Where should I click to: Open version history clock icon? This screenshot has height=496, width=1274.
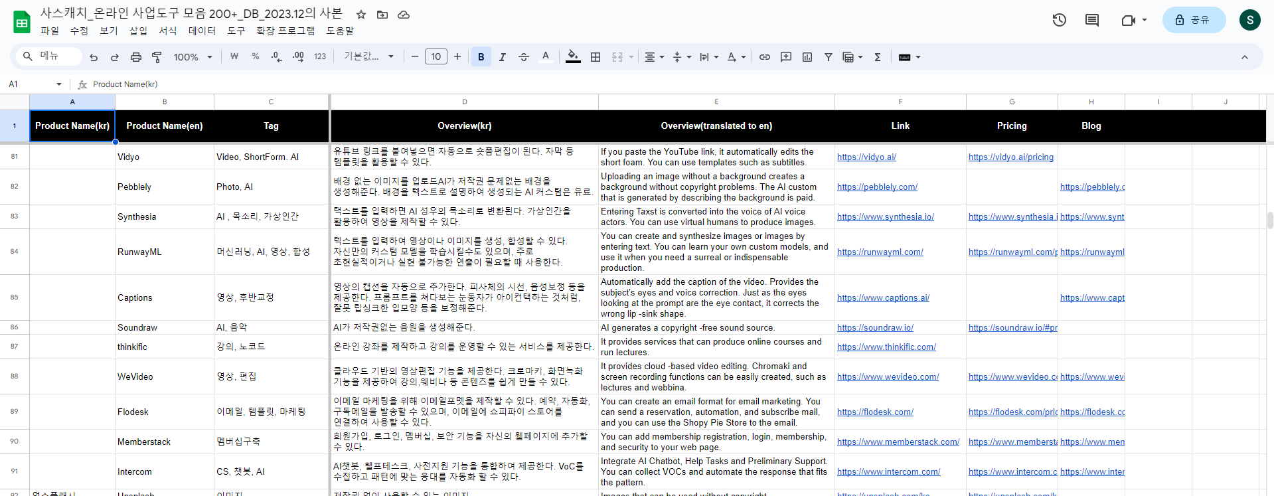point(1060,20)
